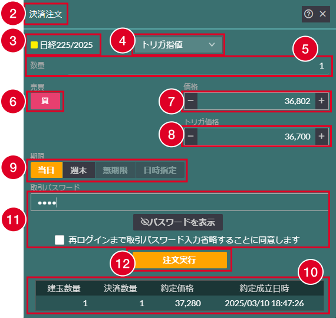336x318 pixels.
Task: Click the 注文実行 order button
Action: pos(180,260)
